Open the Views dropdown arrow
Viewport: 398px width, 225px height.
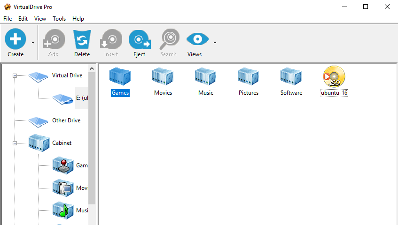(x=215, y=43)
